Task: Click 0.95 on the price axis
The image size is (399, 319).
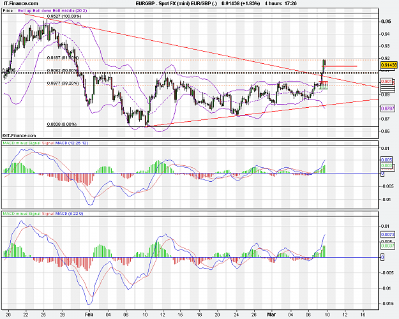Action: 386,21
